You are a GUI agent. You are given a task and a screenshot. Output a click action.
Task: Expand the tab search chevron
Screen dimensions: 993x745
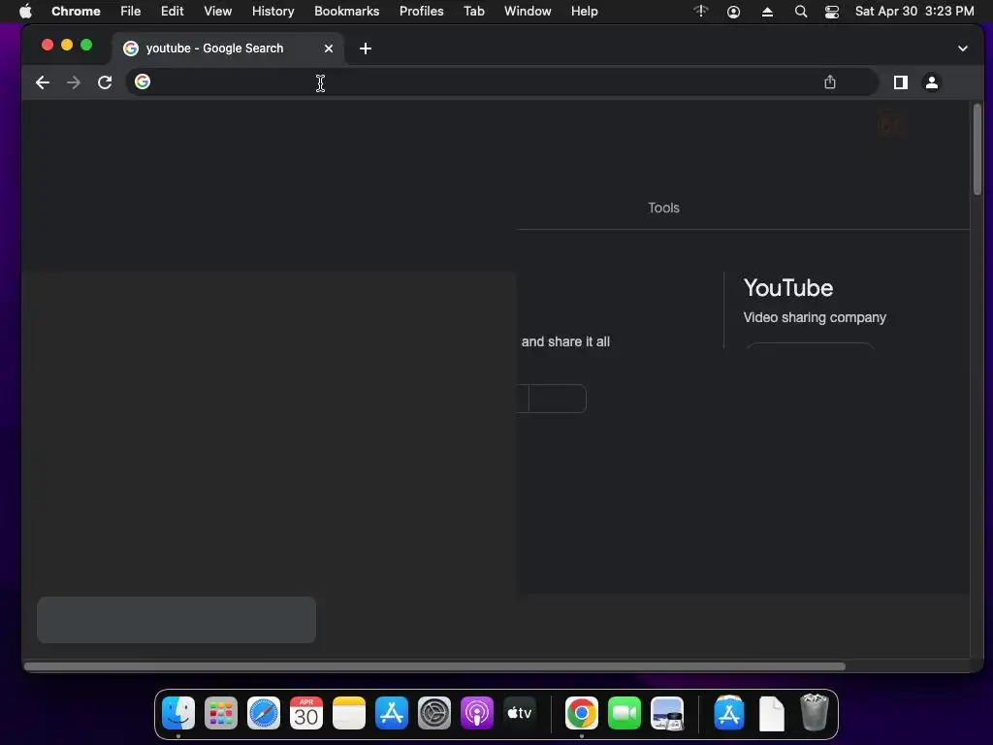tap(963, 49)
